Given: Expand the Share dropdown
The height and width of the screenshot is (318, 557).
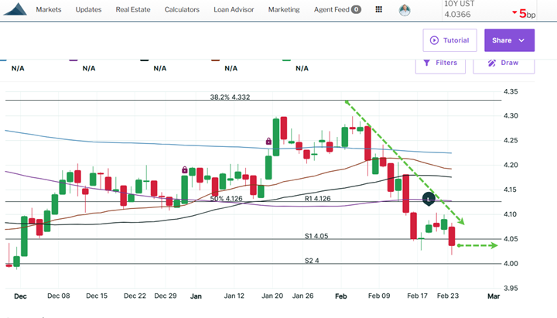Looking at the screenshot, I should pos(509,40).
